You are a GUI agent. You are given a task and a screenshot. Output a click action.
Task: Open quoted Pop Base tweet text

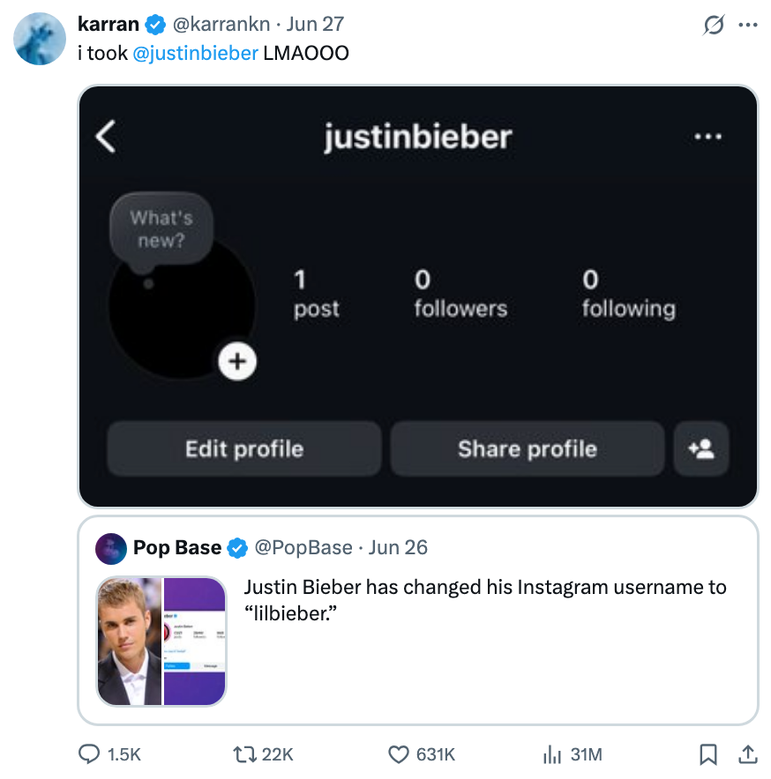(x=485, y=599)
